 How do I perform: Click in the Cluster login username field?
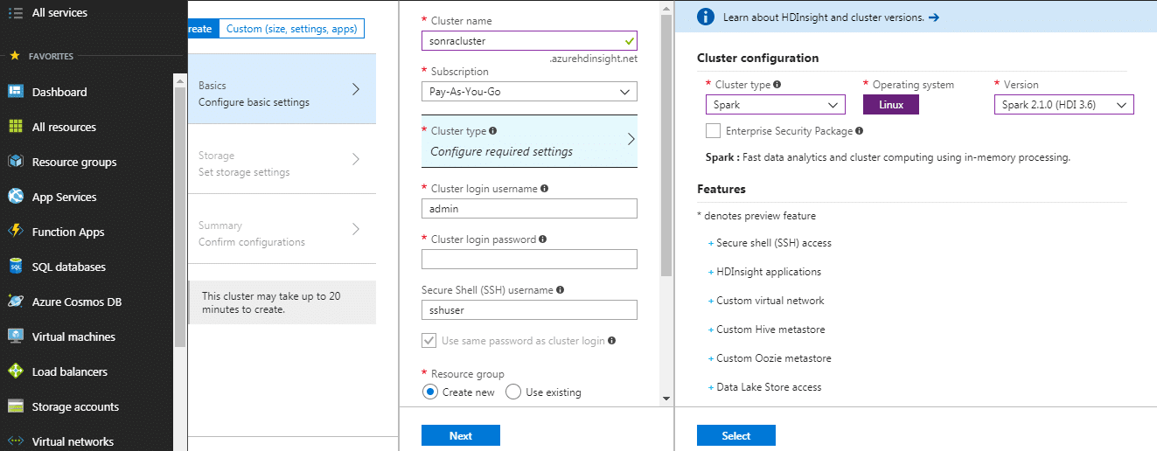[529, 208]
